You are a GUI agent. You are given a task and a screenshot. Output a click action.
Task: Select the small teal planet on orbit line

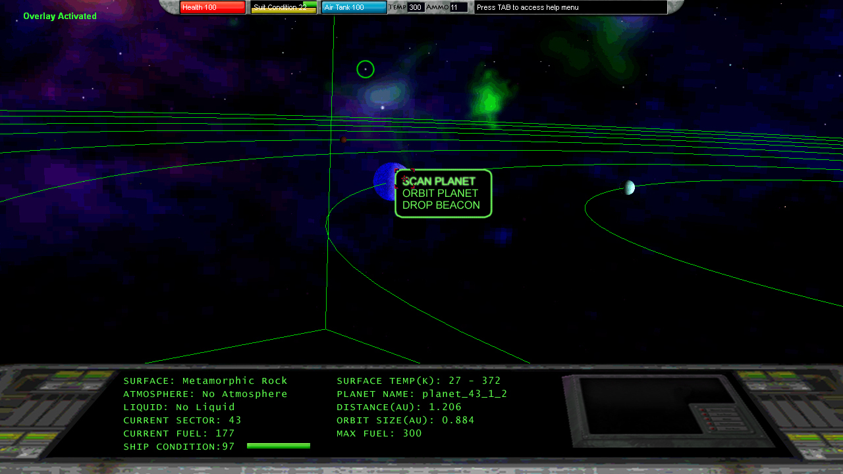click(630, 188)
